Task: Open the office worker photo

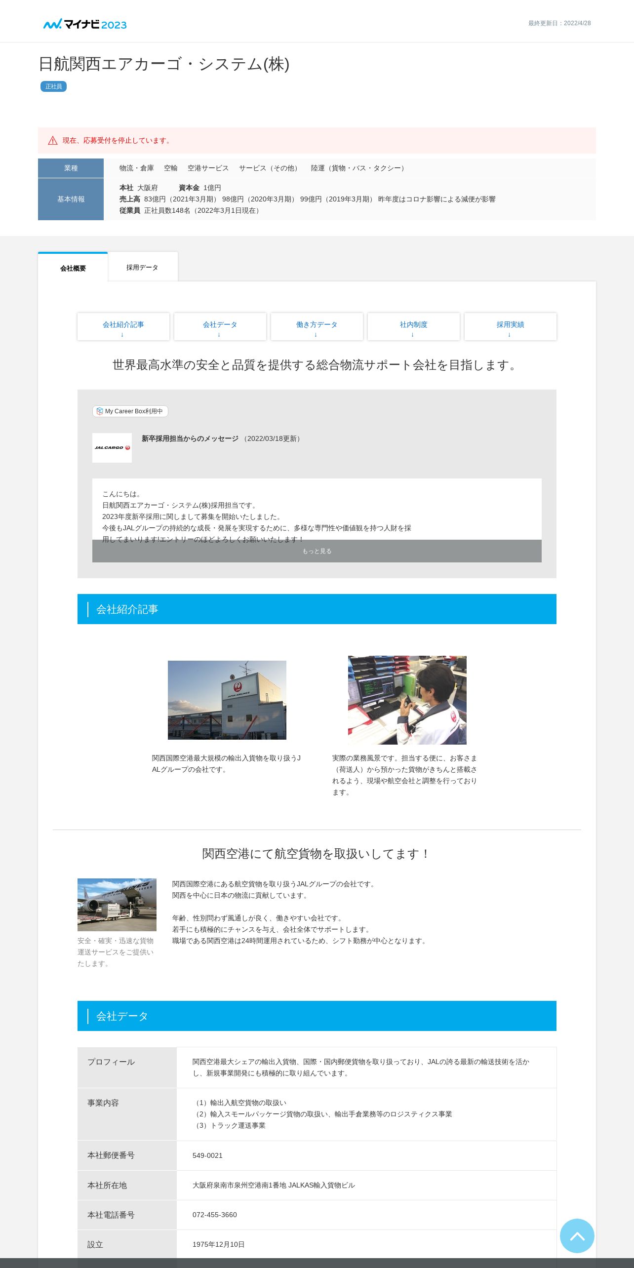Action: pyautogui.click(x=407, y=700)
